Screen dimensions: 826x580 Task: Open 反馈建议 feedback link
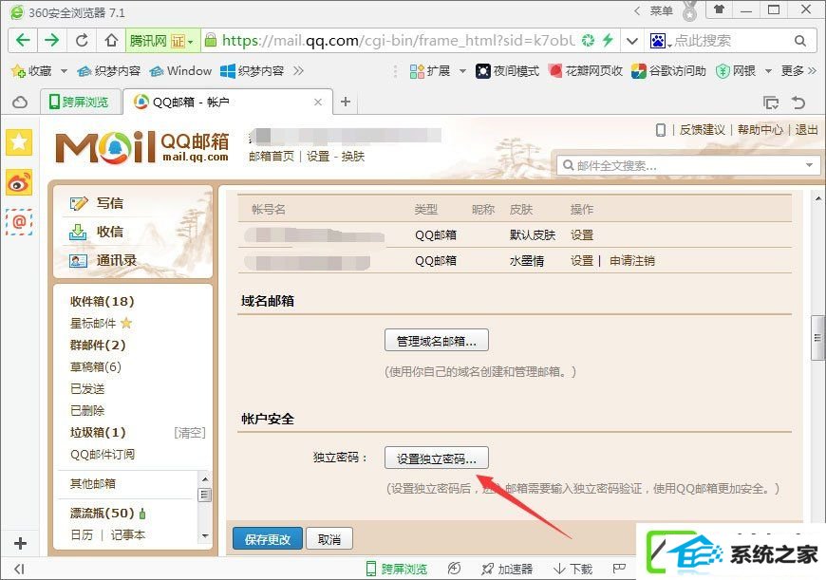click(x=702, y=130)
